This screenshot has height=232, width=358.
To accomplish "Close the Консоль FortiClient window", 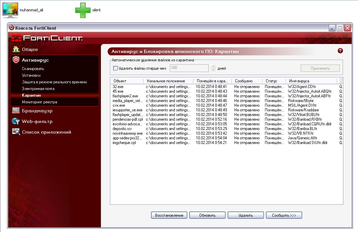I will coord(347,28).
